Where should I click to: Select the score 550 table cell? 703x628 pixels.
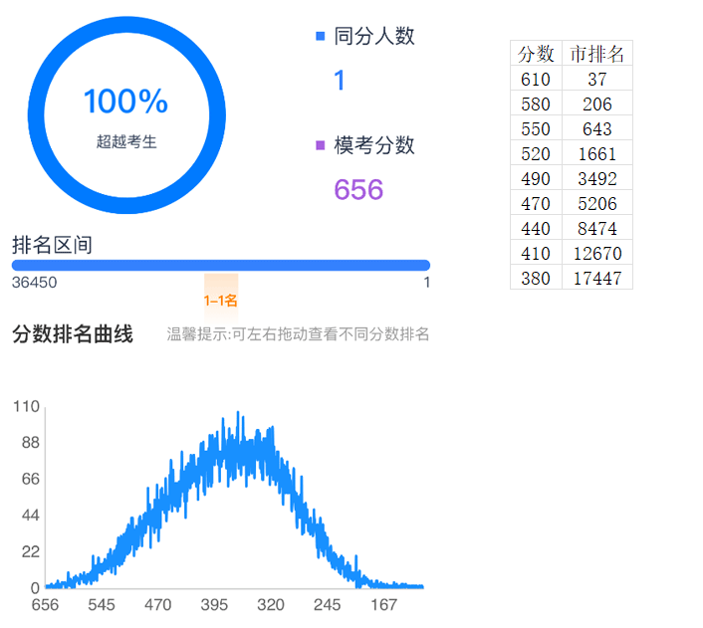coord(536,129)
